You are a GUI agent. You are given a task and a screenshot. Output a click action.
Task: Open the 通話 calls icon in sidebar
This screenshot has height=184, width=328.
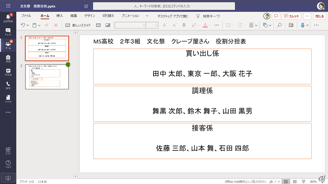(x=8, y=86)
